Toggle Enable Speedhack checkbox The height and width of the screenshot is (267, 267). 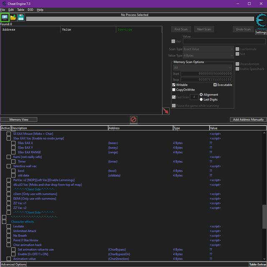tap(237, 69)
